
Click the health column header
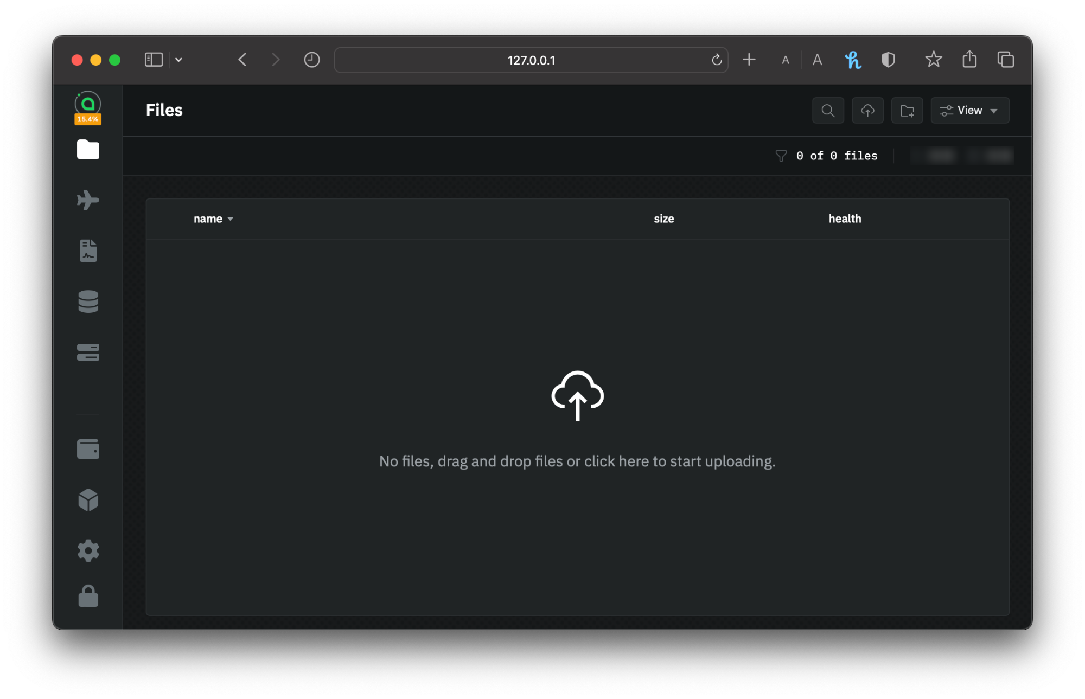click(x=845, y=219)
